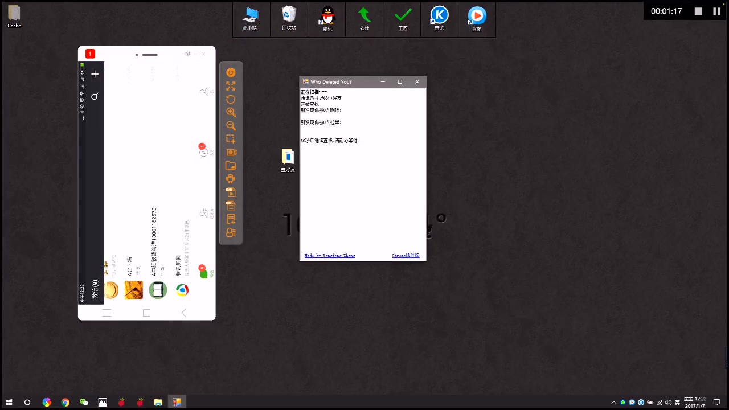The image size is (729, 410).
Task: Open the settings gear in phone mirror titlebar
Action: point(187,54)
